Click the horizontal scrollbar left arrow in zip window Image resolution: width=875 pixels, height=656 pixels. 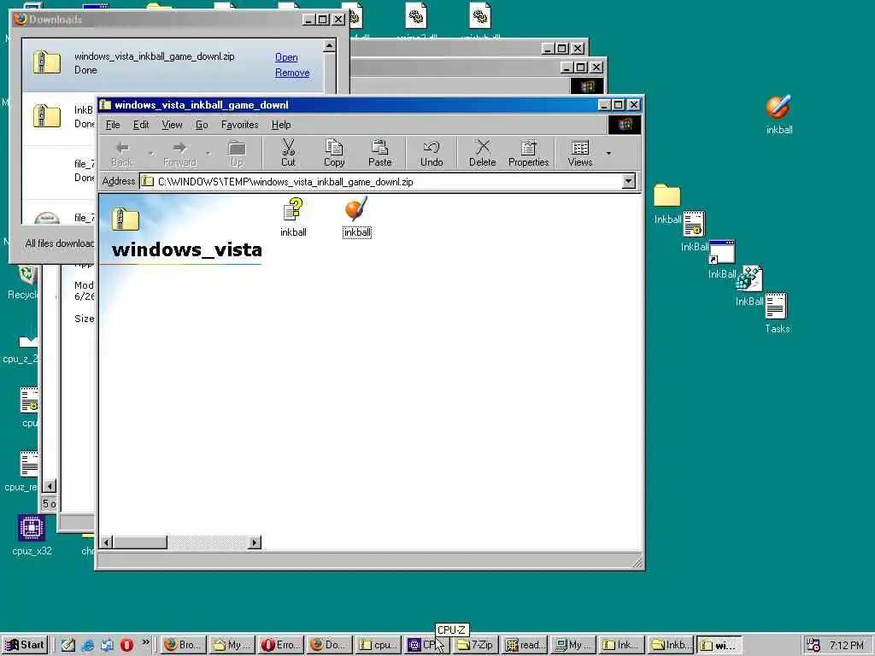coord(106,542)
